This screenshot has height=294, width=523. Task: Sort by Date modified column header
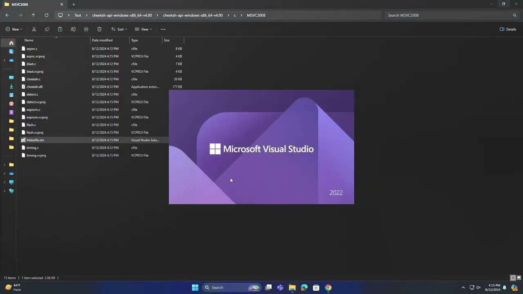[110, 40]
